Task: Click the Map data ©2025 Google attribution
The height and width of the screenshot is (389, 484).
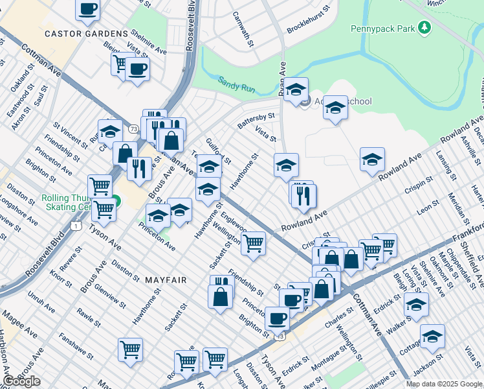Action: pyautogui.click(x=445, y=384)
